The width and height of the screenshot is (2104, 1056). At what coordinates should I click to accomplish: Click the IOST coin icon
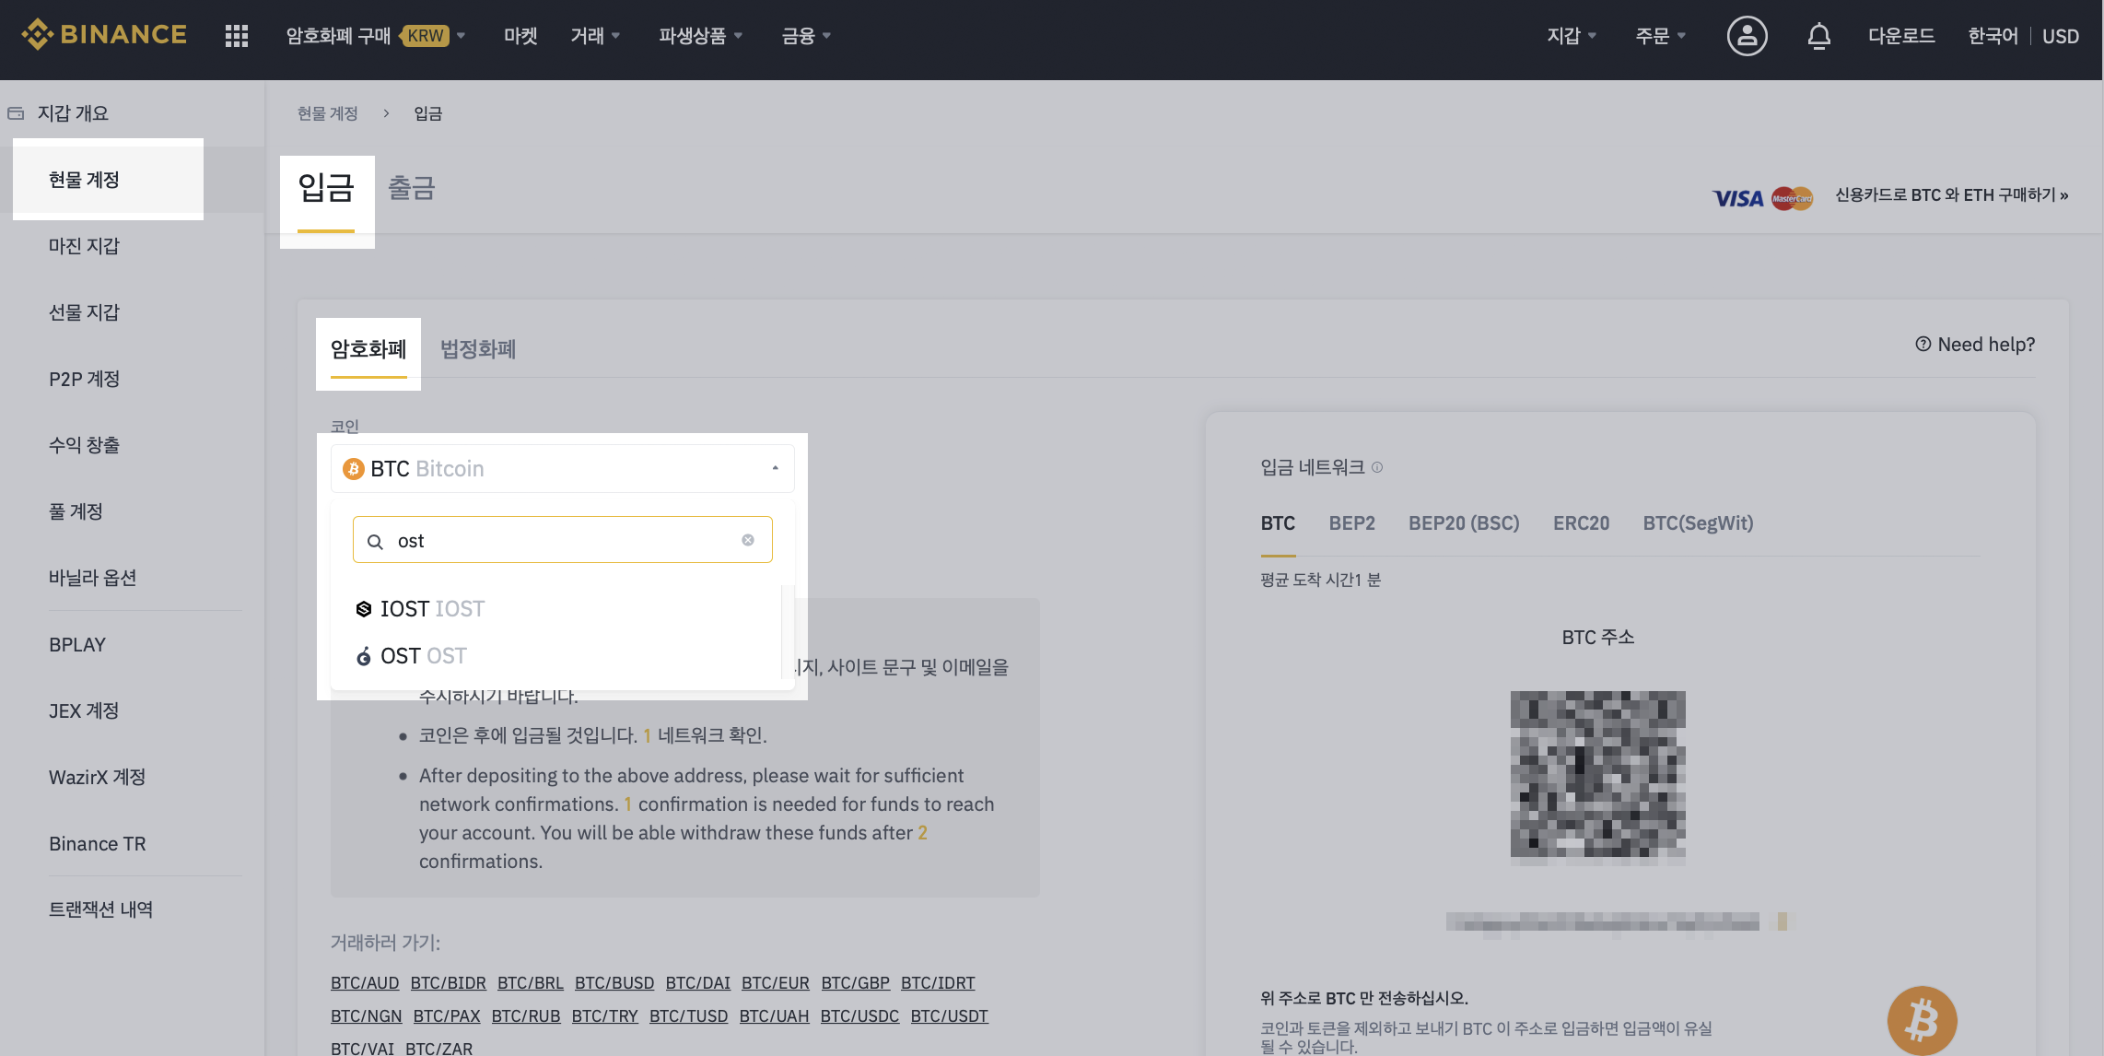[x=364, y=609]
